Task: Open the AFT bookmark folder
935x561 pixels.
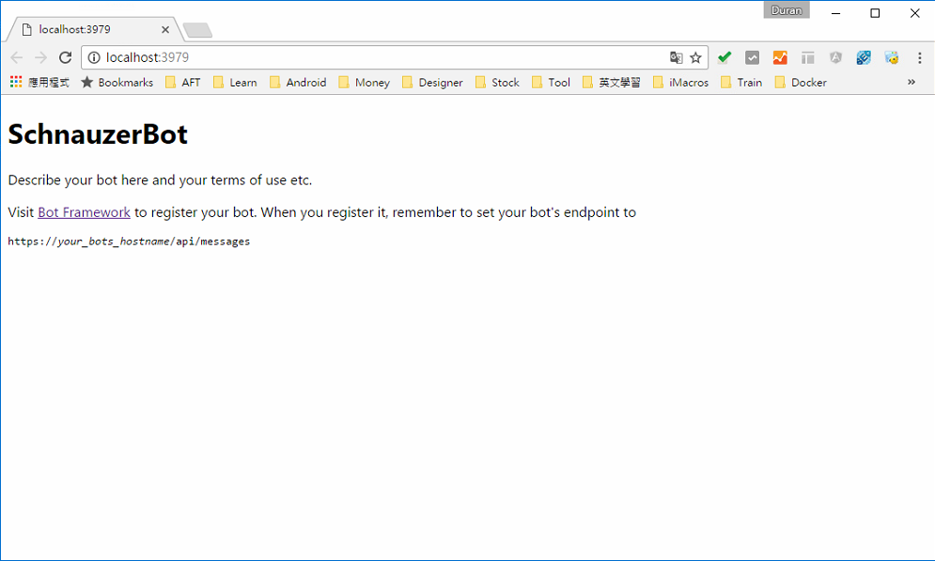Action: (183, 83)
